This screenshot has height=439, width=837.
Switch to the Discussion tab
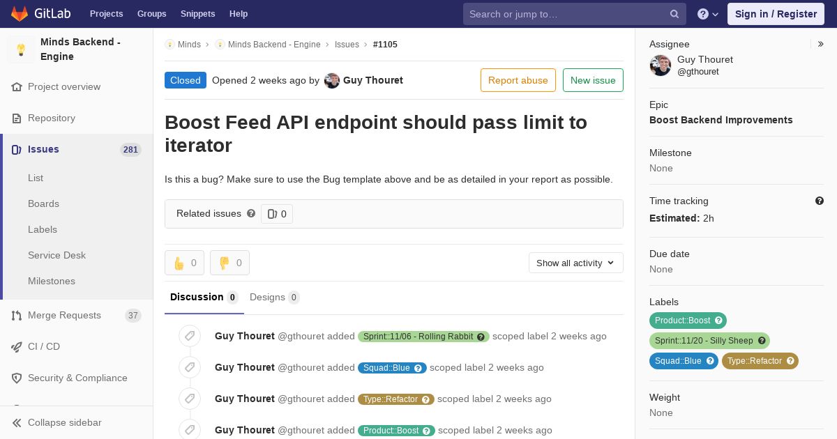[204, 298]
